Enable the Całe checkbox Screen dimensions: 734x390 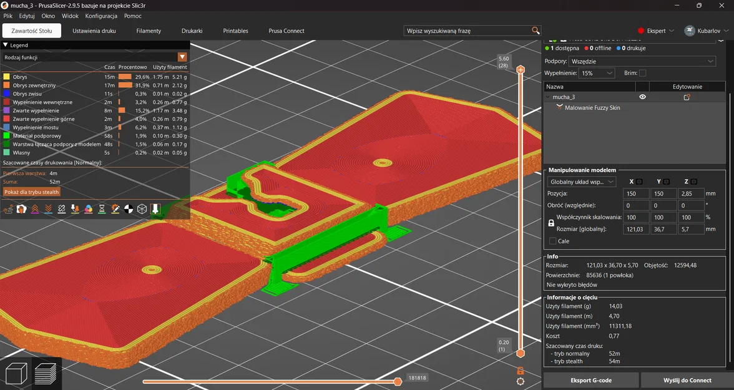[553, 241]
